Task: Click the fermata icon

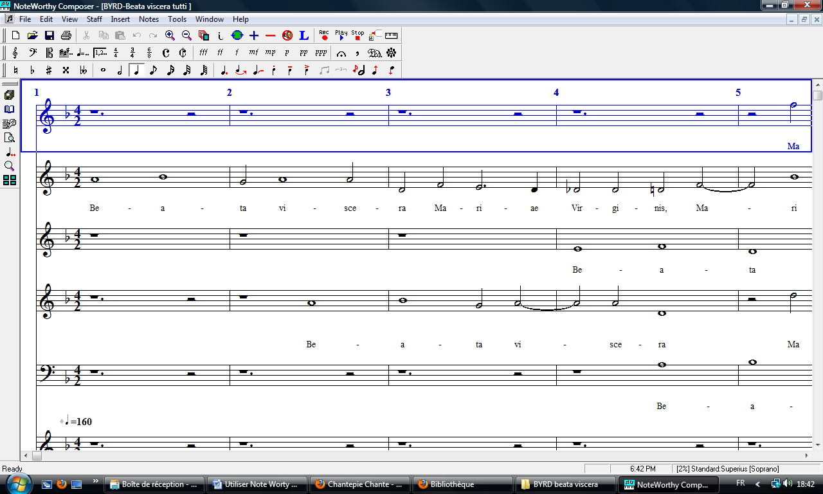Action: [341, 53]
